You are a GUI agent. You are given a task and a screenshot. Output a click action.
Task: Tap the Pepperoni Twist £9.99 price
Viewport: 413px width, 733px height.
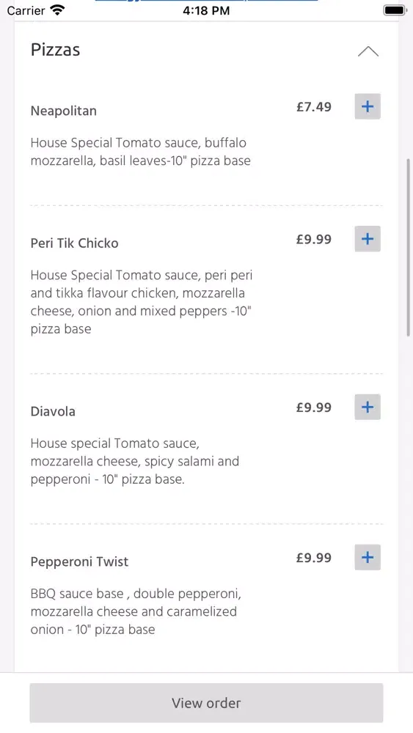click(314, 558)
